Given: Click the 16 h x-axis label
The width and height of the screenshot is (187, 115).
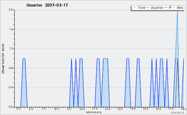Looking at the screenshot, I should pos(158,109).
